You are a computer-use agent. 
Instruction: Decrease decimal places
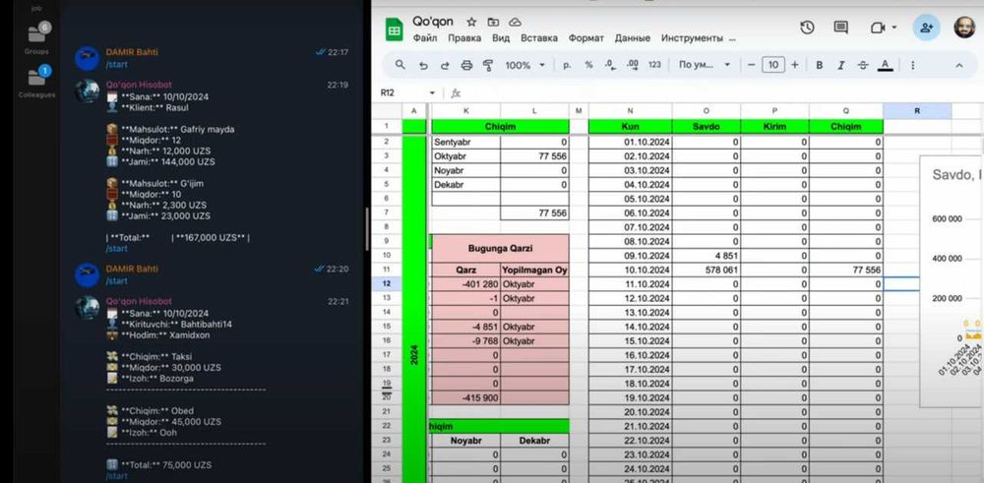pyautogui.click(x=609, y=65)
